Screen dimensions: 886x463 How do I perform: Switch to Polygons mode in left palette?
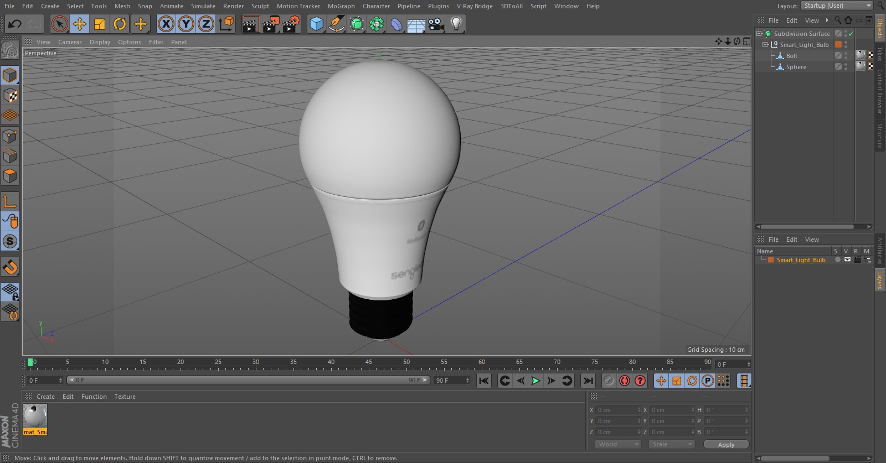click(10, 176)
